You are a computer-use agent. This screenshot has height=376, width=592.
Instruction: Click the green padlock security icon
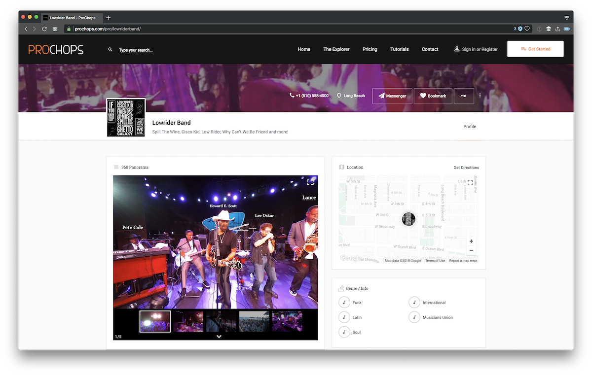[x=69, y=29]
